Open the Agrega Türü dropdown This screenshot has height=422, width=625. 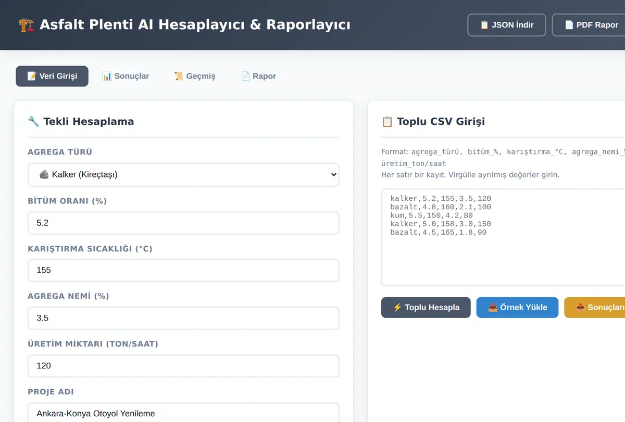(183, 175)
